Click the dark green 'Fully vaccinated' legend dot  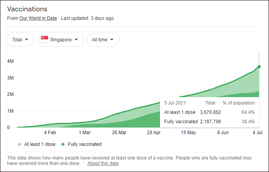pyautogui.click(x=63, y=144)
